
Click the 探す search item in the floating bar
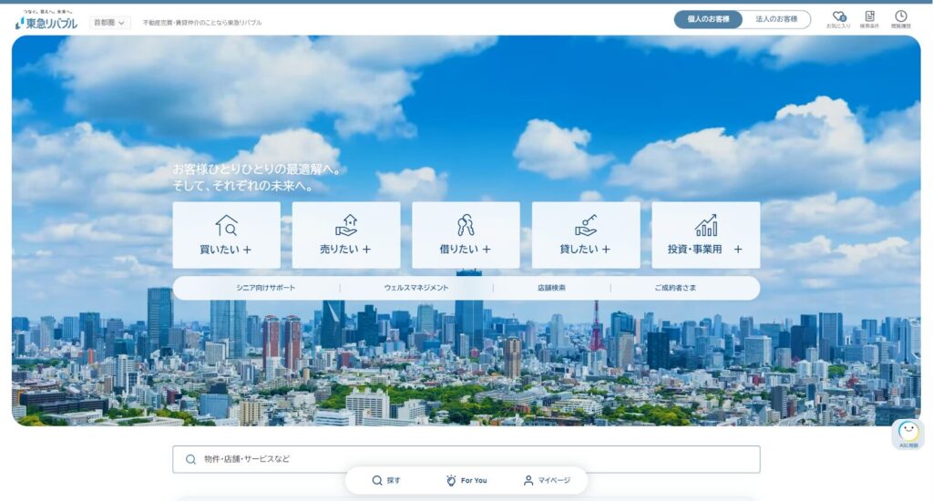coord(386,480)
